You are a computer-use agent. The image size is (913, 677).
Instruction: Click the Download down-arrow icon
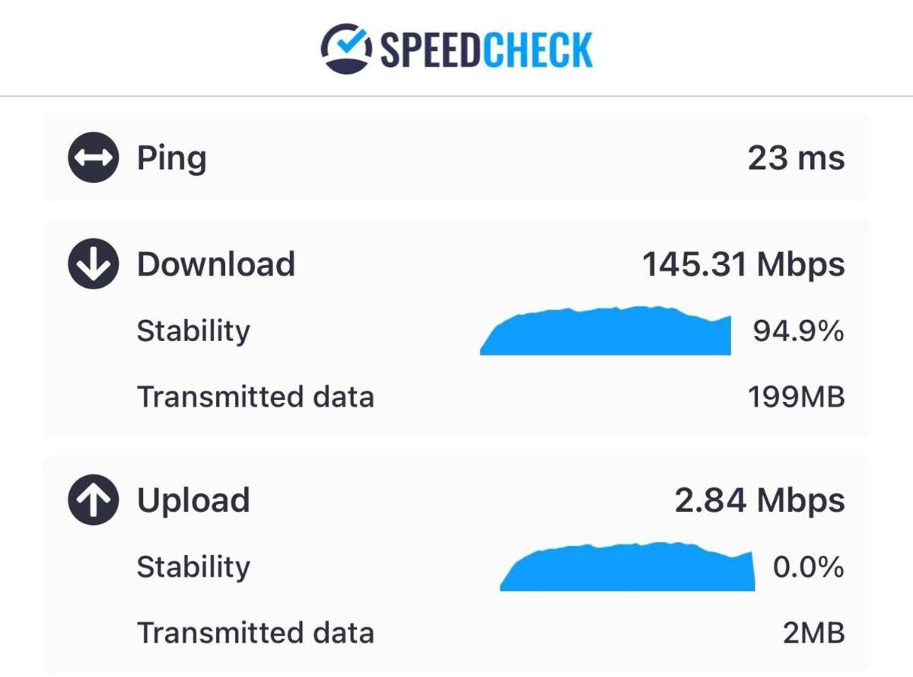click(x=93, y=264)
